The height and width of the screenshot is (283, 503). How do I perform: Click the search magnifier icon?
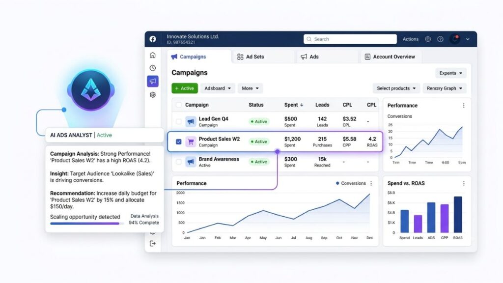pos(309,39)
